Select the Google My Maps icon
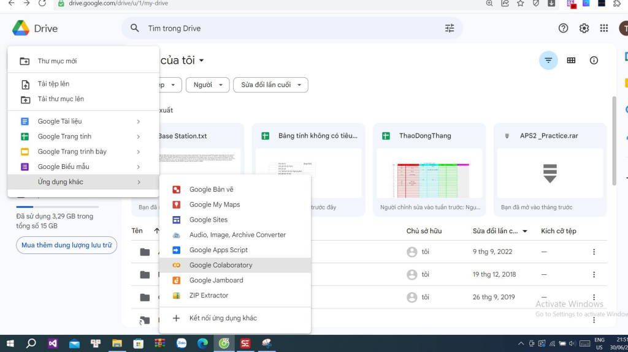 point(176,205)
